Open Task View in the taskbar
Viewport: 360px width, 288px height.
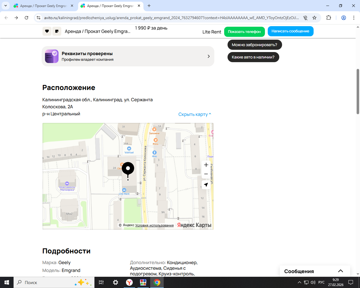pyautogui.click(x=101, y=282)
